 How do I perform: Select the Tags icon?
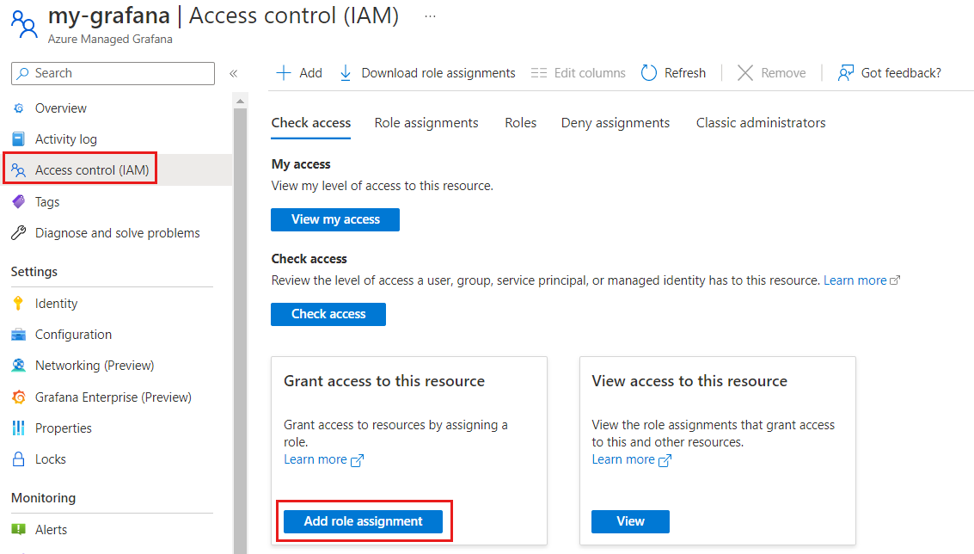click(19, 201)
